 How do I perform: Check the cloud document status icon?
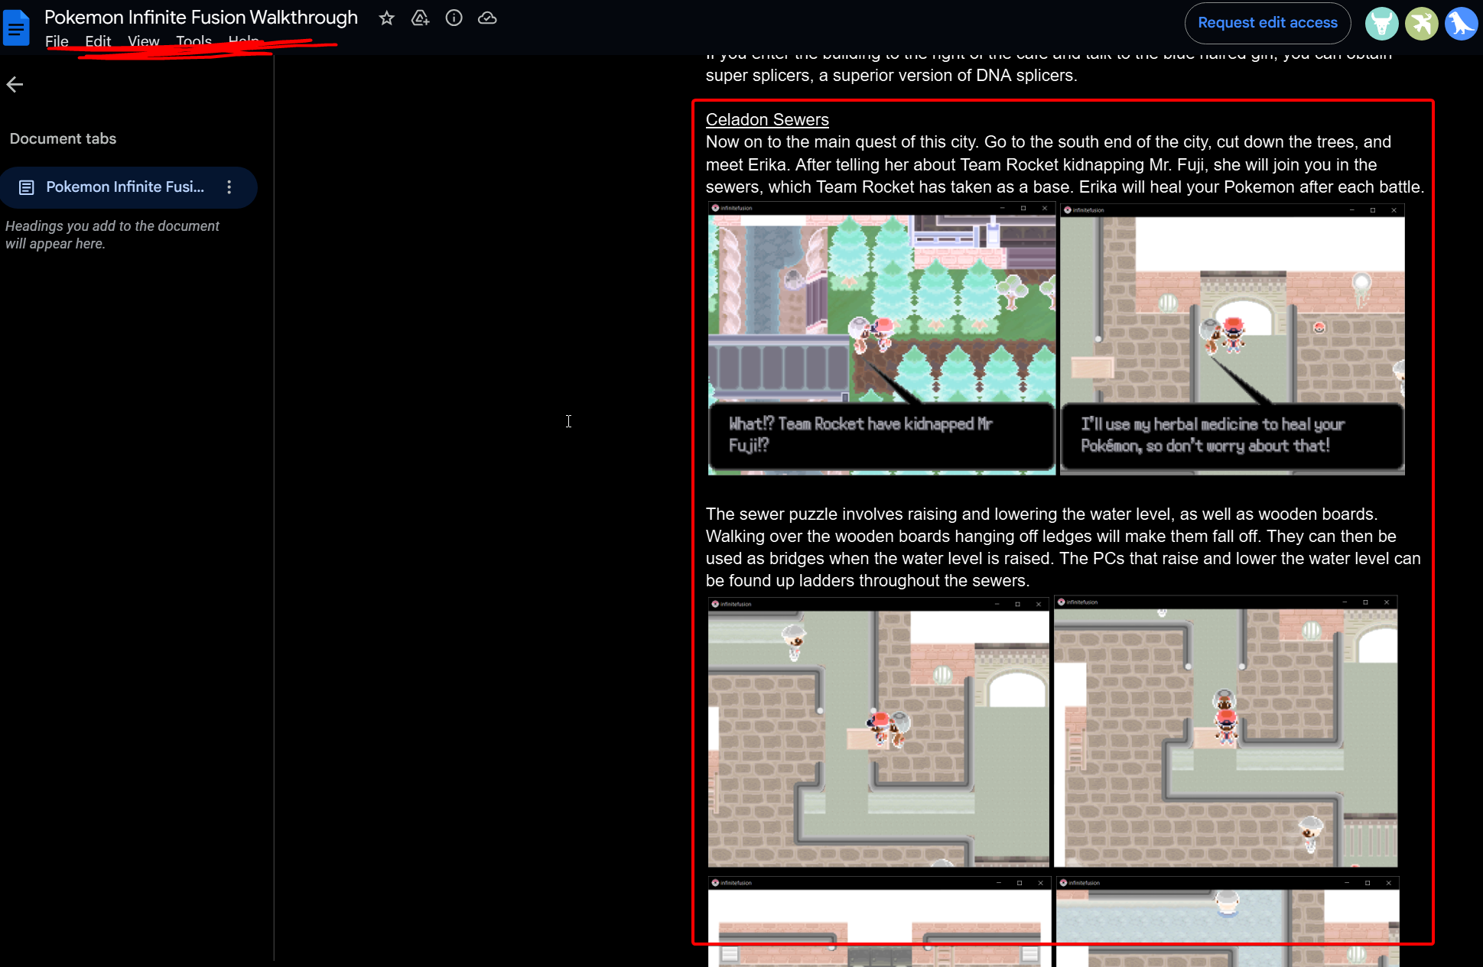[x=487, y=18]
